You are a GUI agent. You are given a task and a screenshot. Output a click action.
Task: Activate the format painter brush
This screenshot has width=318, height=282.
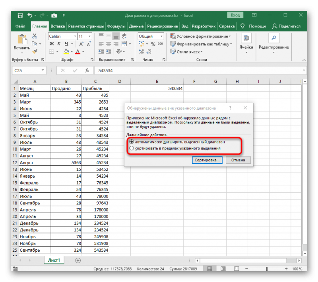35,51
